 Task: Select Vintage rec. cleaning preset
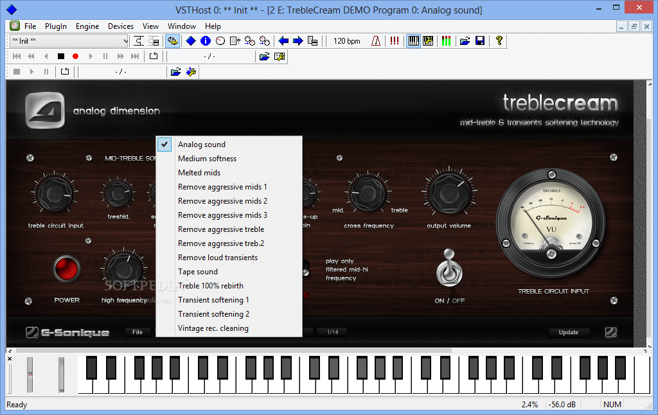[x=229, y=328]
